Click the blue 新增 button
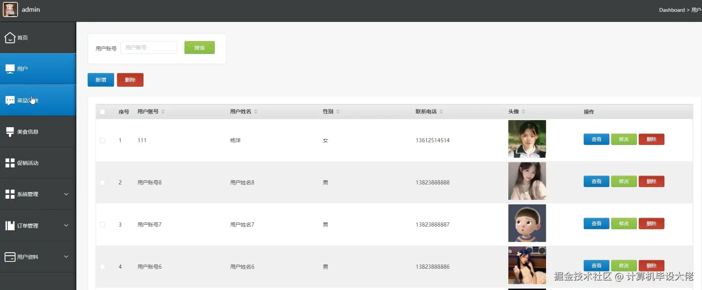702x290 pixels. (101, 80)
